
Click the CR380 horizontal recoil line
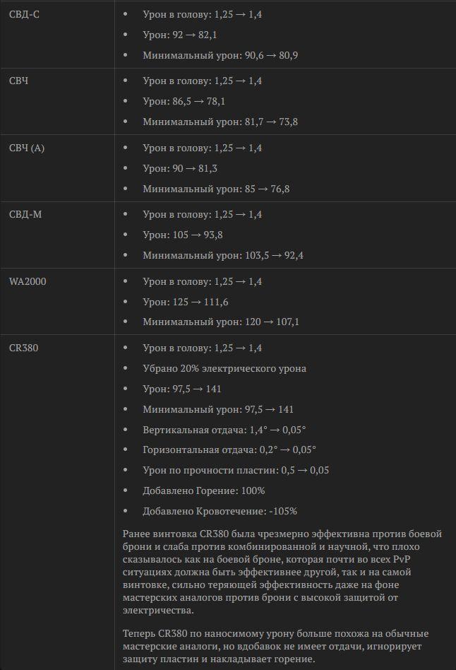[x=229, y=449]
